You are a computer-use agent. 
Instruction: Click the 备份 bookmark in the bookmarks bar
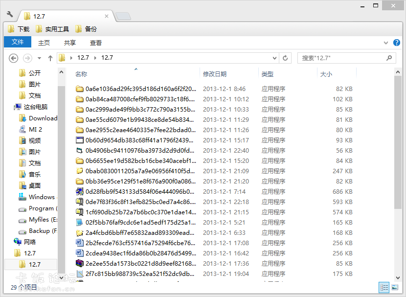(x=86, y=29)
